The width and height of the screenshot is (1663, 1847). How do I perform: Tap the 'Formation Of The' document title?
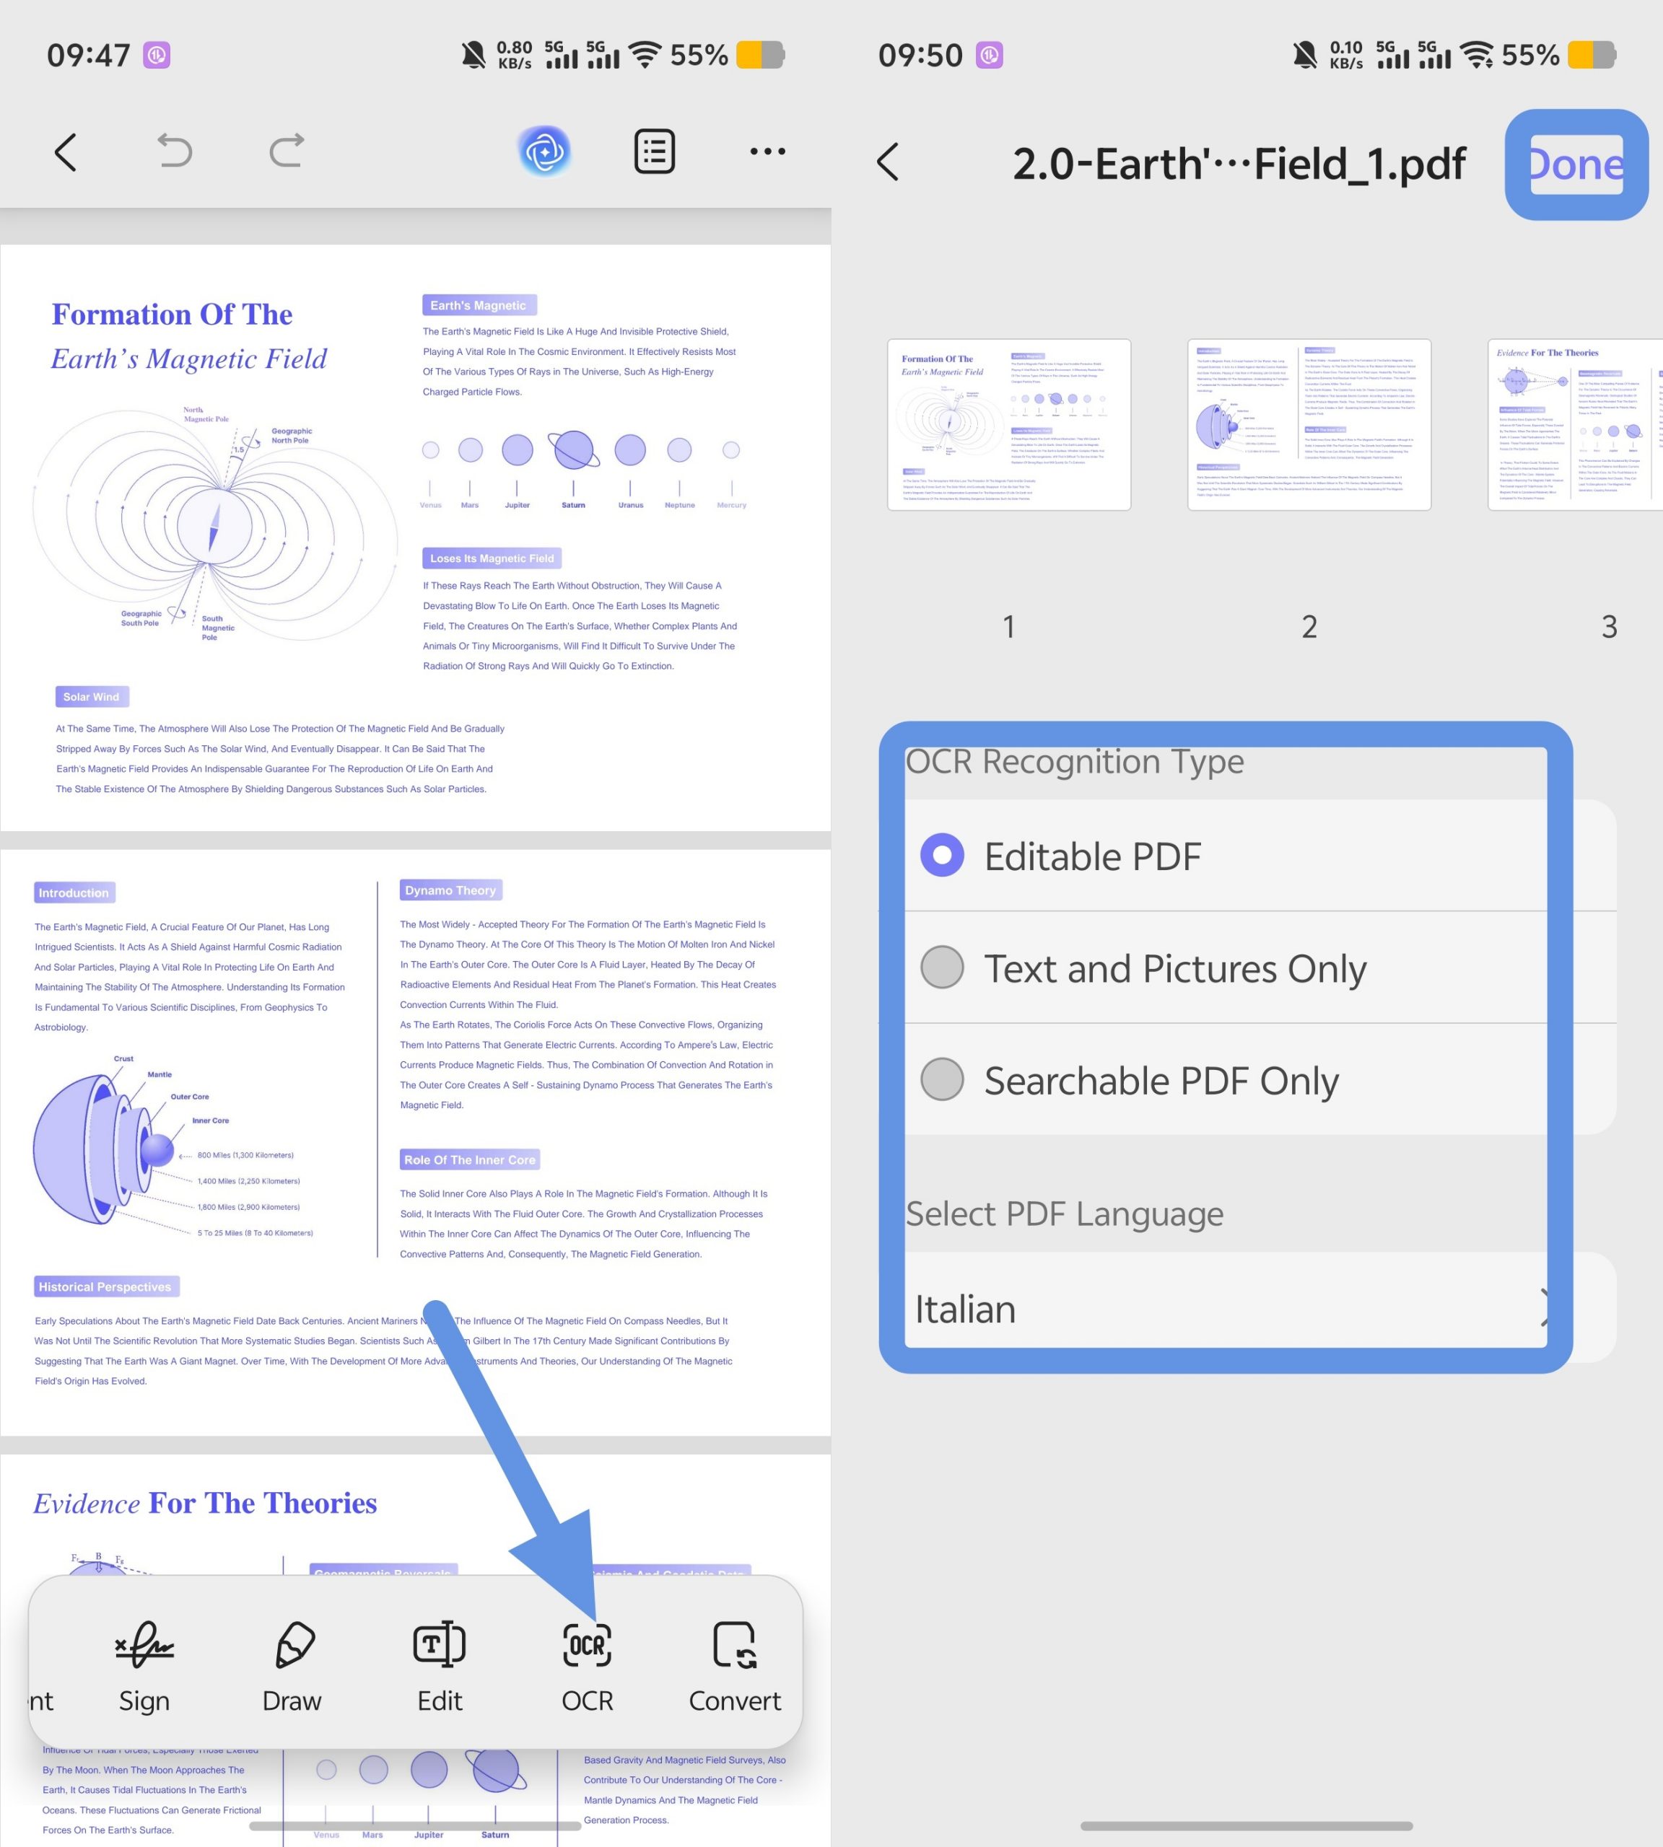[172, 315]
